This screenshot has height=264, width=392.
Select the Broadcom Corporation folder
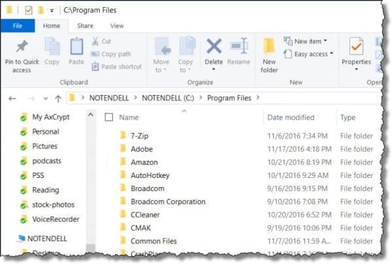click(x=168, y=201)
